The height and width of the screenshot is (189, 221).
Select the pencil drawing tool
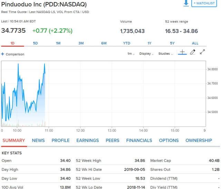pyautogui.click(x=193, y=52)
